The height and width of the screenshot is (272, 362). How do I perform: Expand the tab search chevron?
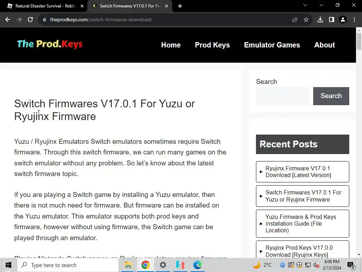(x=305, y=5)
